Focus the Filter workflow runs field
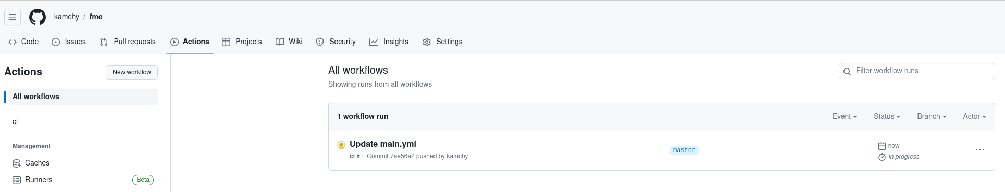The image size is (1005, 192). 917,71
